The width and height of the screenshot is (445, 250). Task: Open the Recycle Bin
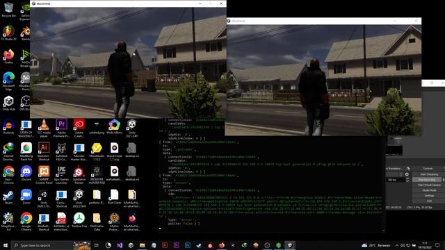click(x=8, y=10)
